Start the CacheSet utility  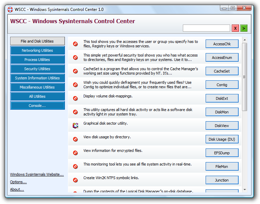[222, 71]
